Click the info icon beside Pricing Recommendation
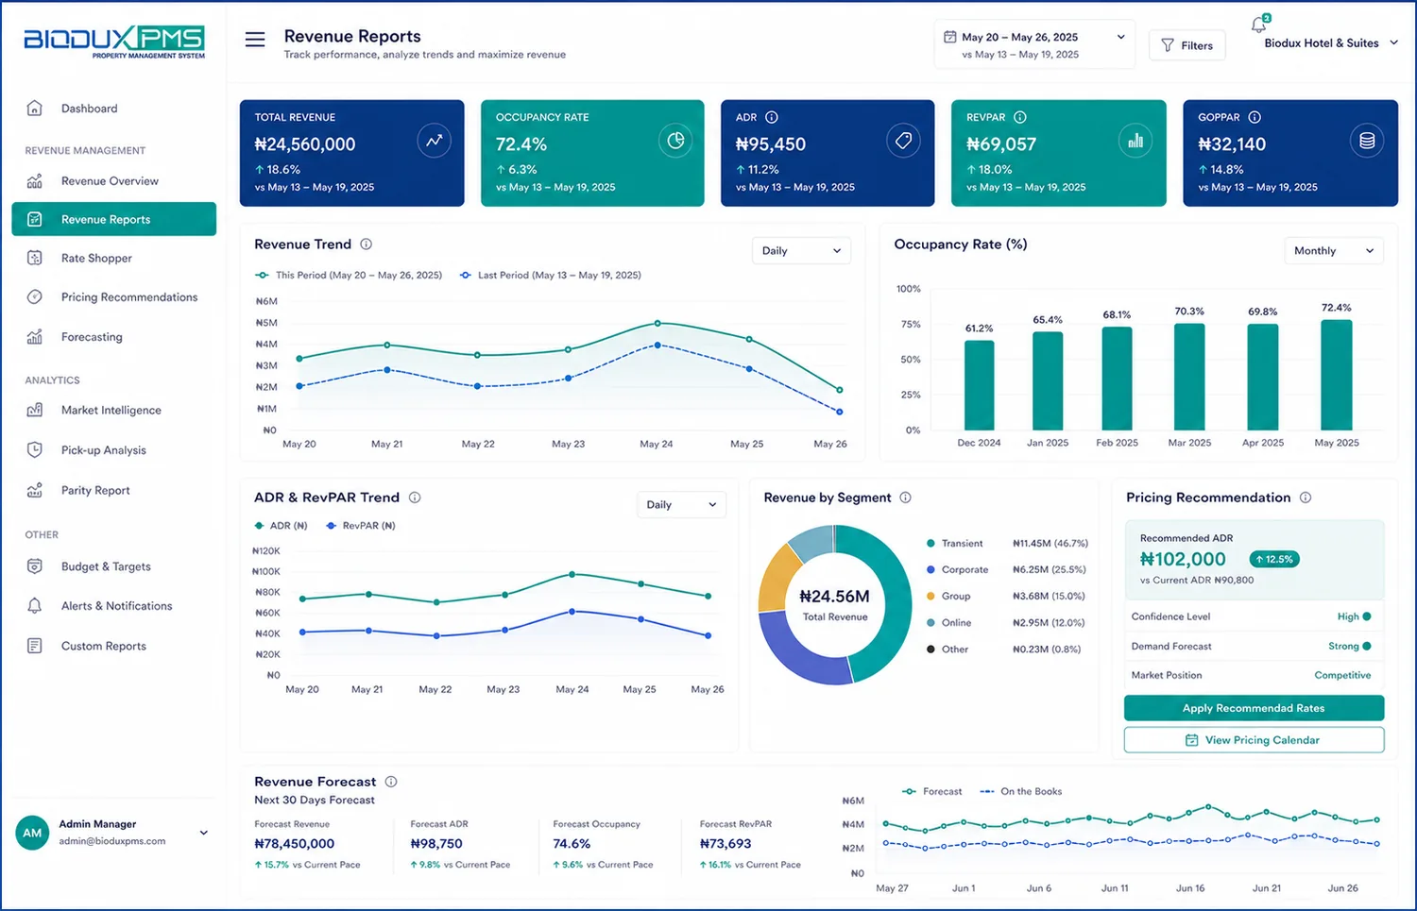 [1306, 498]
